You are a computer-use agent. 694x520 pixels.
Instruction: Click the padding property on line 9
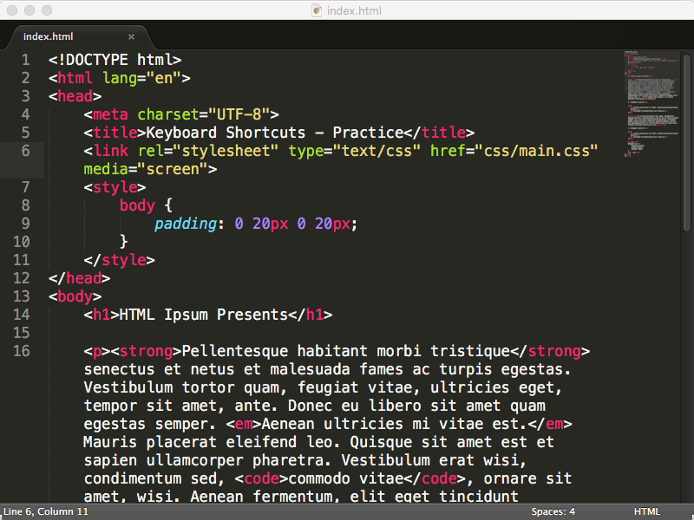(186, 224)
